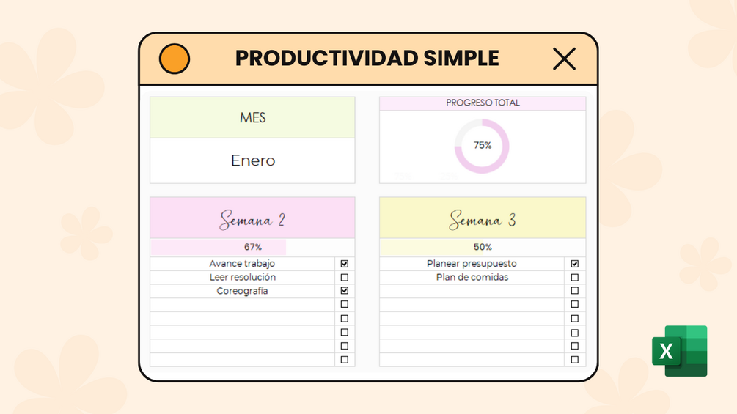737x414 pixels.
Task: Click the X icon beside the title
Action: point(564,59)
